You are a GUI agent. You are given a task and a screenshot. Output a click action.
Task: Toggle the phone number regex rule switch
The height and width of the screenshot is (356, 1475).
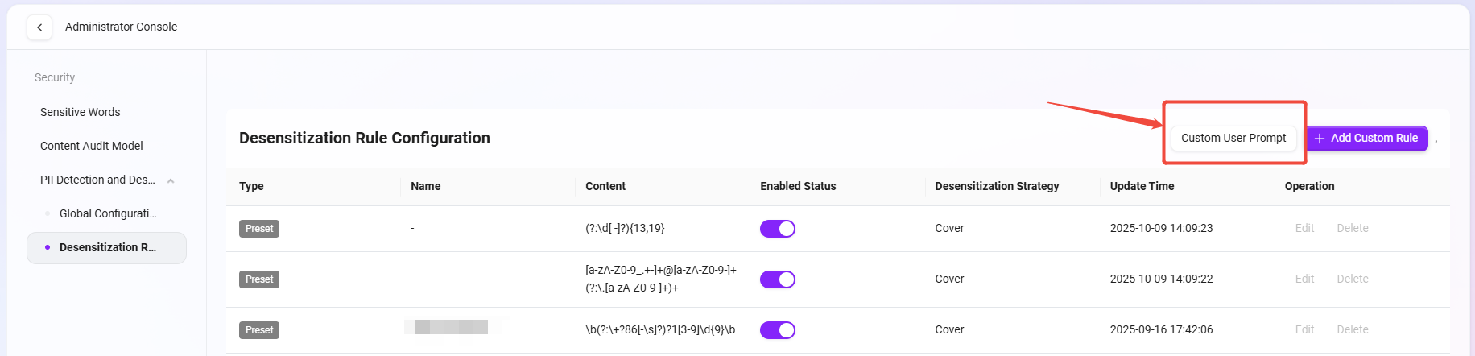click(x=777, y=330)
